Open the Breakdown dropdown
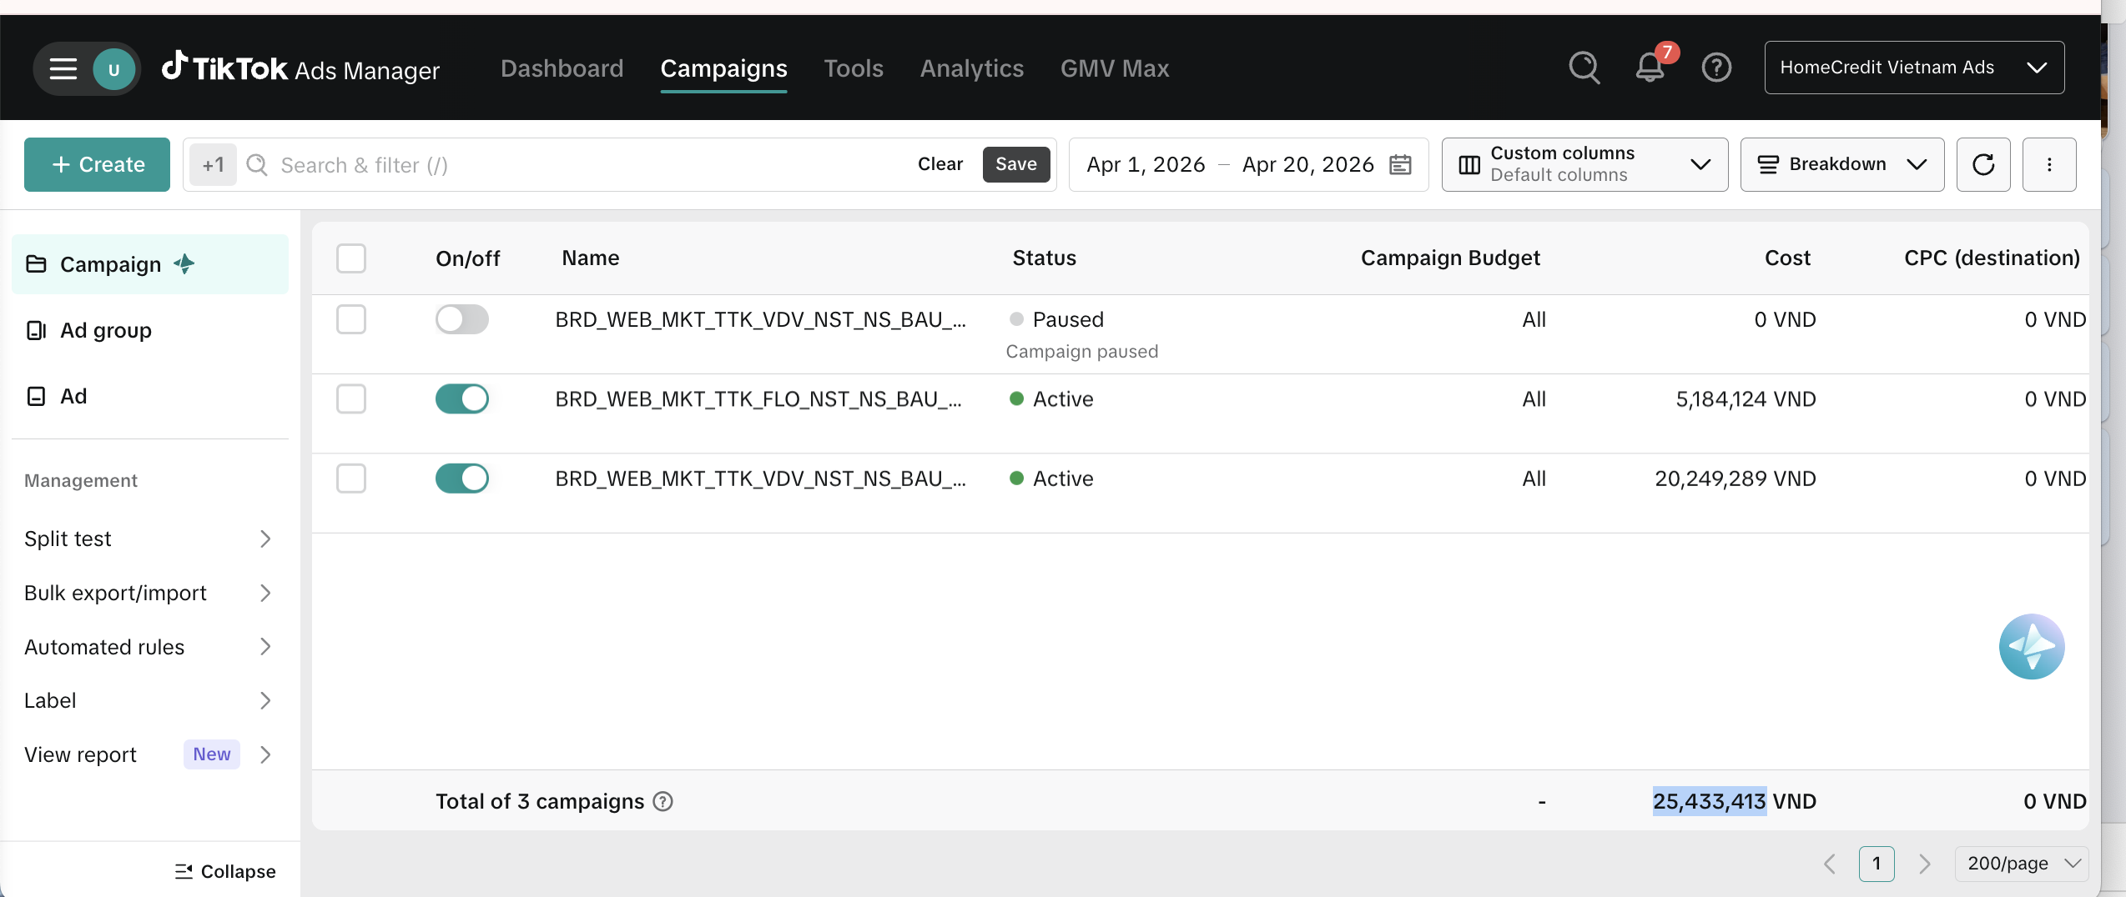The image size is (2126, 897). coord(1842,164)
